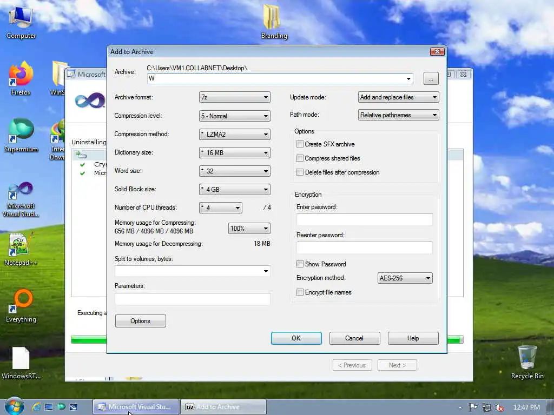
Task: Click OK to create archive
Action: pos(296,338)
